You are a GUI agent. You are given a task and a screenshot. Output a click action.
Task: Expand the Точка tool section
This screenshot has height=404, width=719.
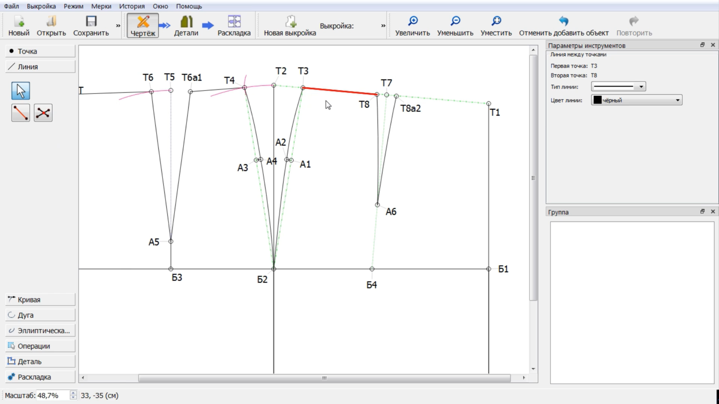pyautogui.click(x=40, y=51)
